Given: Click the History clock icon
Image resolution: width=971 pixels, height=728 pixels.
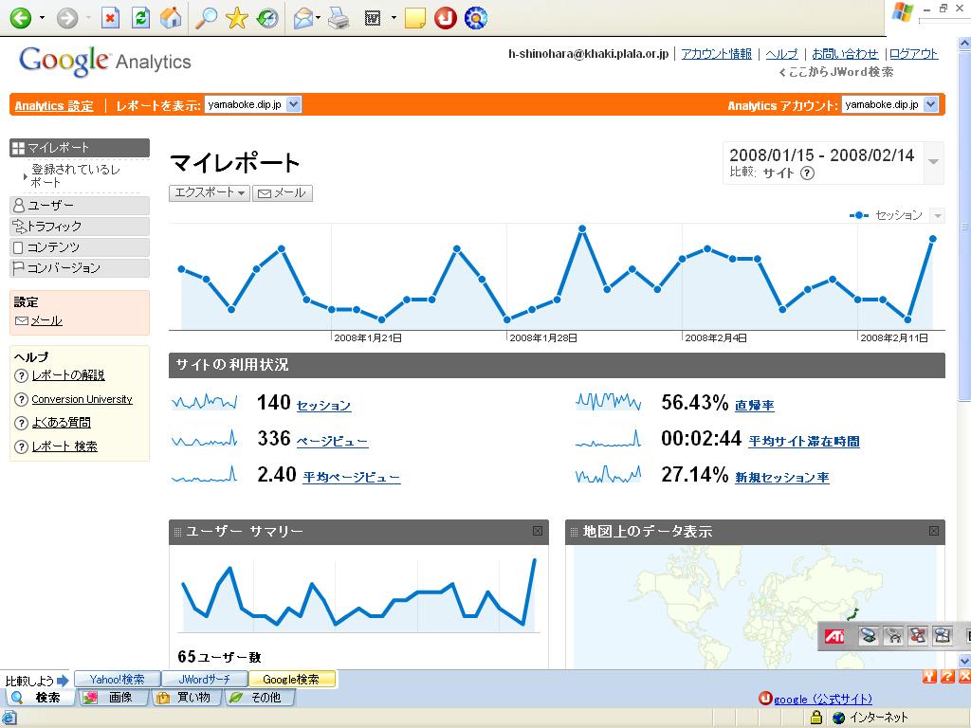Looking at the screenshot, I should tap(267, 17).
